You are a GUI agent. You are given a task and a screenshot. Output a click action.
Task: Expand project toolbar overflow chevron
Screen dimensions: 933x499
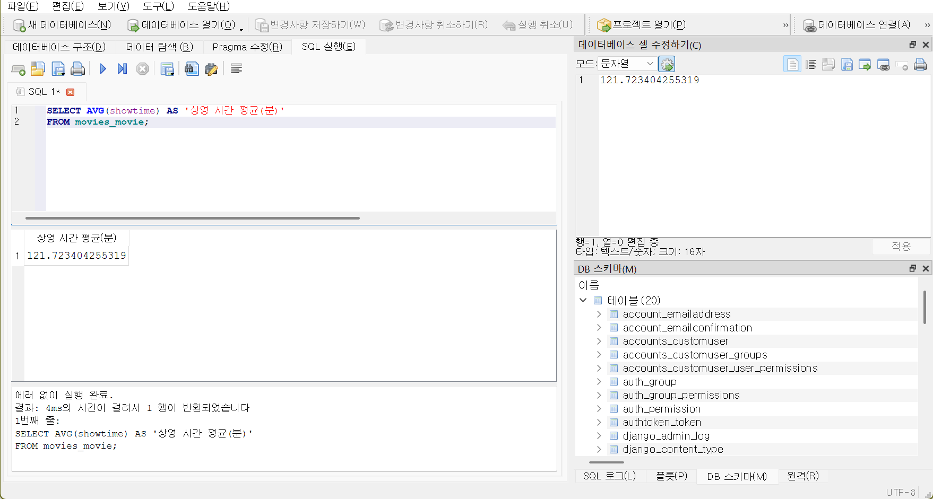pyautogui.click(x=785, y=25)
